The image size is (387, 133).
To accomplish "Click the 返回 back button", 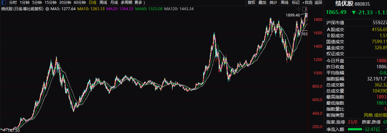I will tap(318, 3).
